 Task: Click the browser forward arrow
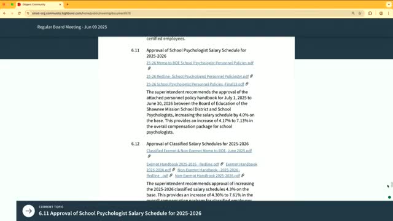point(12,14)
